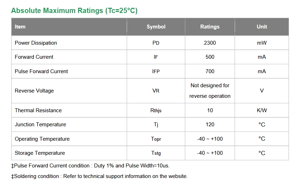Click the Pulse Forward Current condition footnote
The height and width of the screenshot is (191, 297).
[91, 166]
